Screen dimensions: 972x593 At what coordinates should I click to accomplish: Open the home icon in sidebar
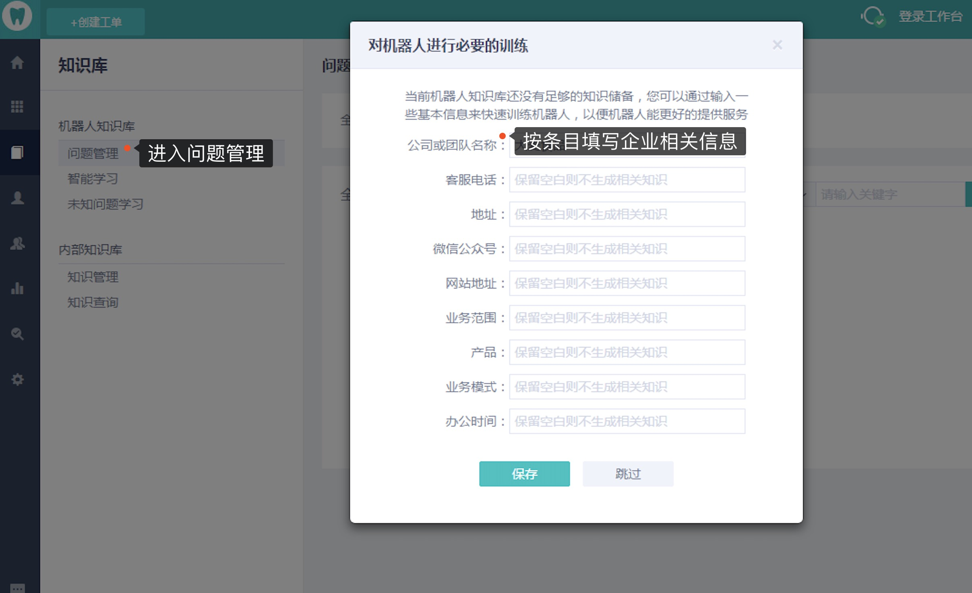click(x=17, y=62)
